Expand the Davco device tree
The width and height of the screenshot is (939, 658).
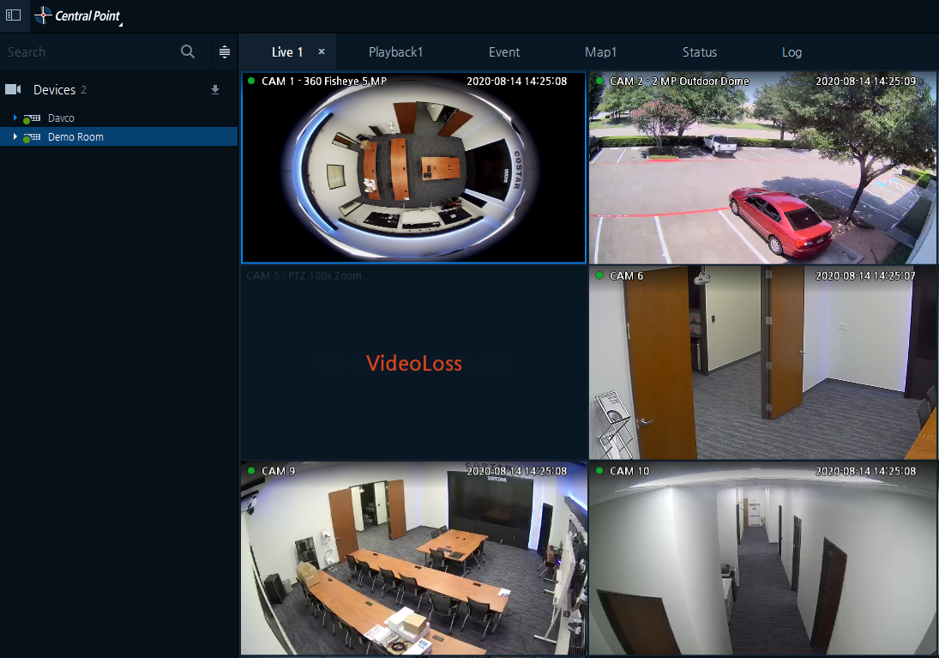point(15,118)
